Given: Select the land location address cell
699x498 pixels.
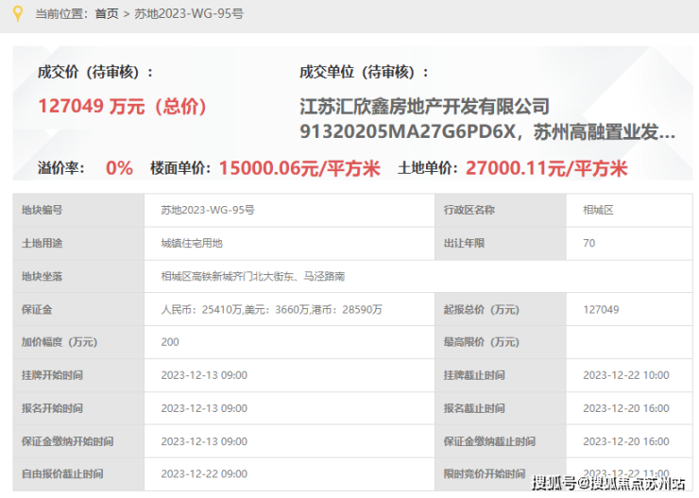Looking at the screenshot, I should 252,276.
